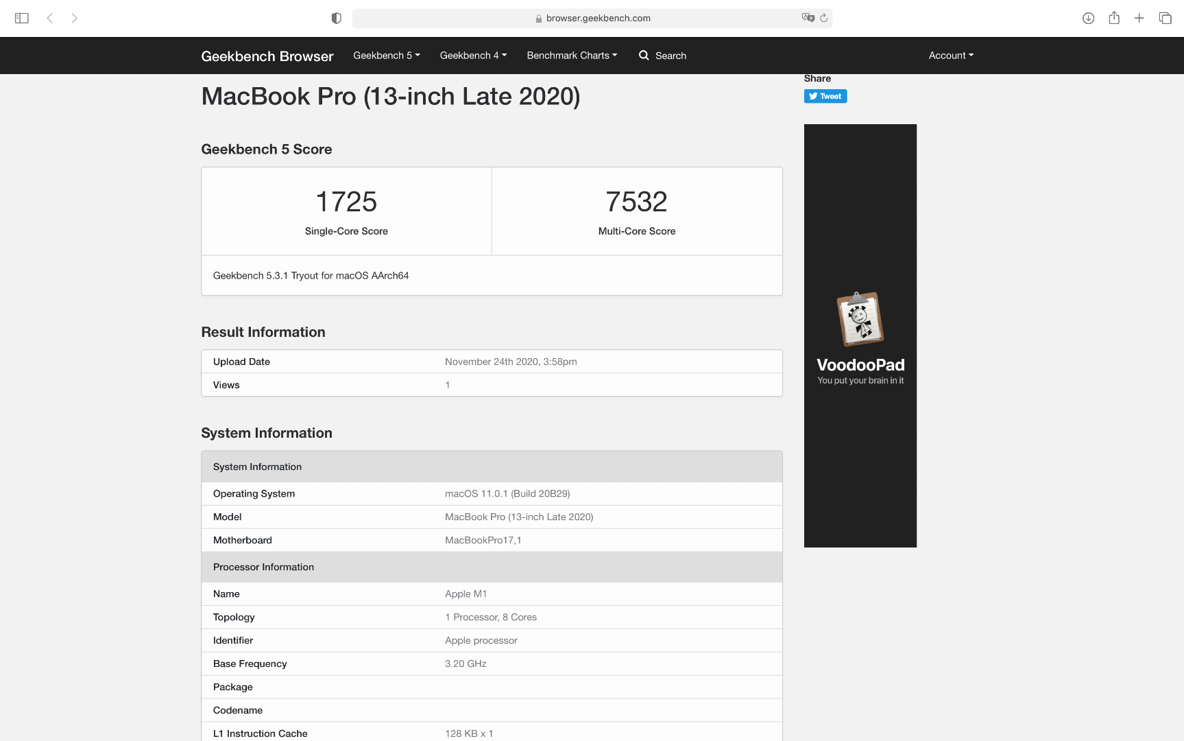
Task: Click the Apple M1 processor name
Action: pyautogui.click(x=466, y=593)
